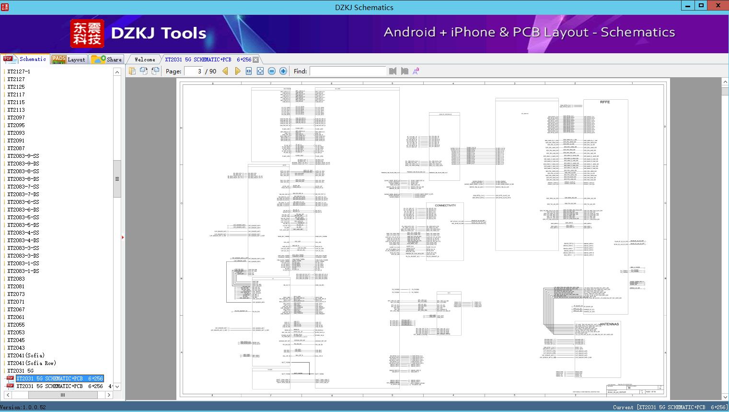Toggle the case sensitive search option
The height and width of the screenshot is (412, 729).
(415, 71)
